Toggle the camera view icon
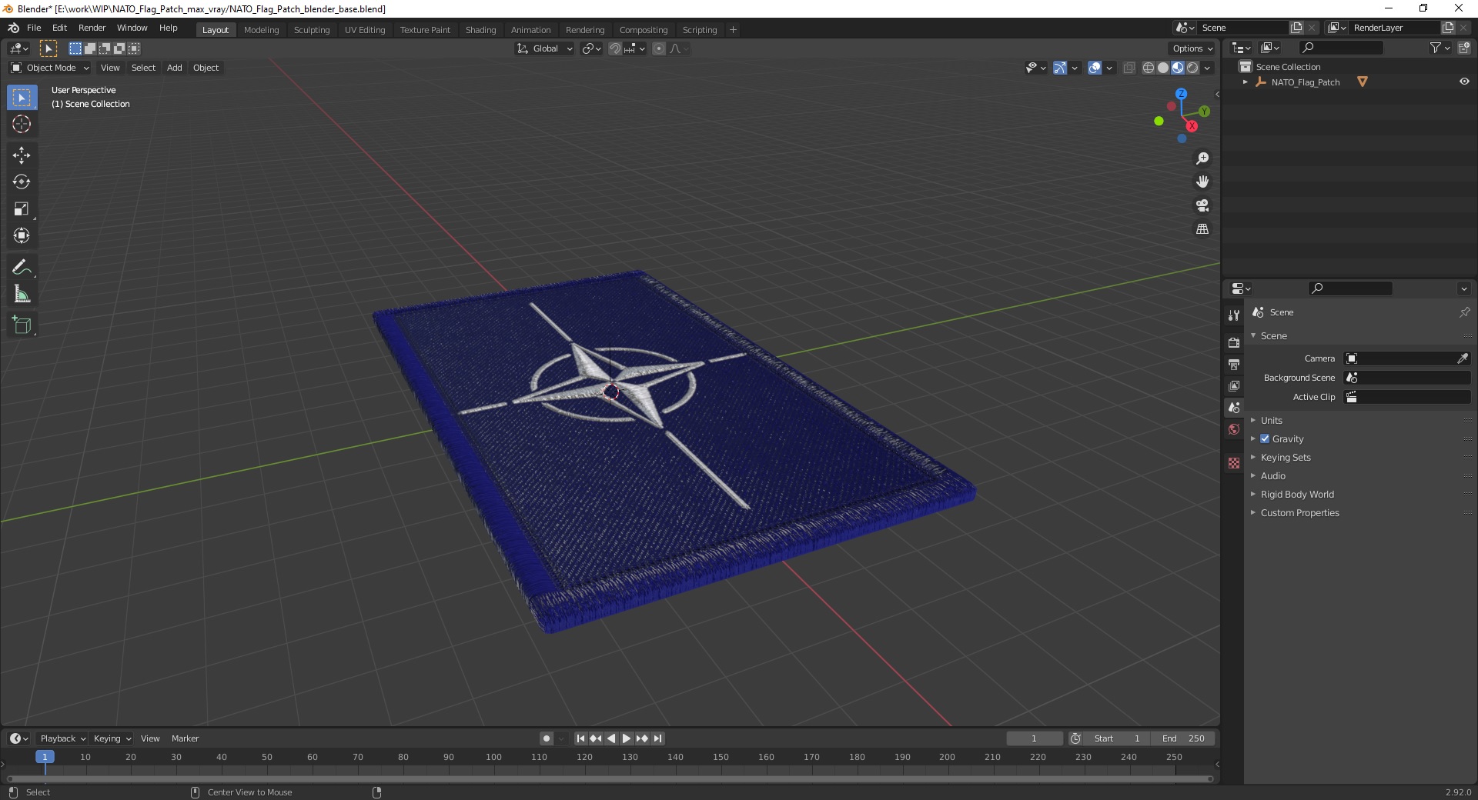The width and height of the screenshot is (1478, 800). tap(1202, 205)
